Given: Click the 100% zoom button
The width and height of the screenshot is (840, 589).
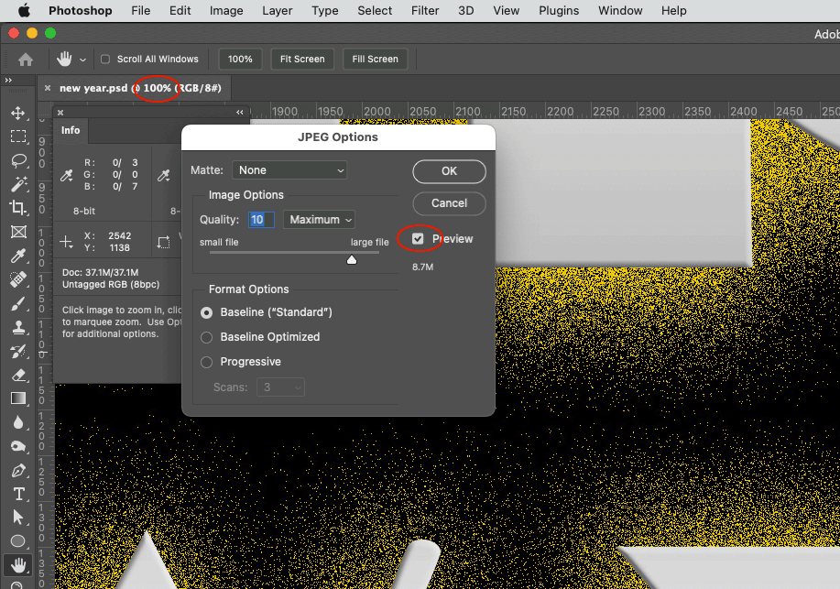Looking at the screenshot, I should coord(240,59).
